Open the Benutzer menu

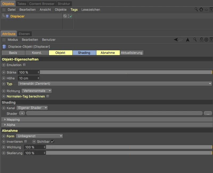[49, 40]
